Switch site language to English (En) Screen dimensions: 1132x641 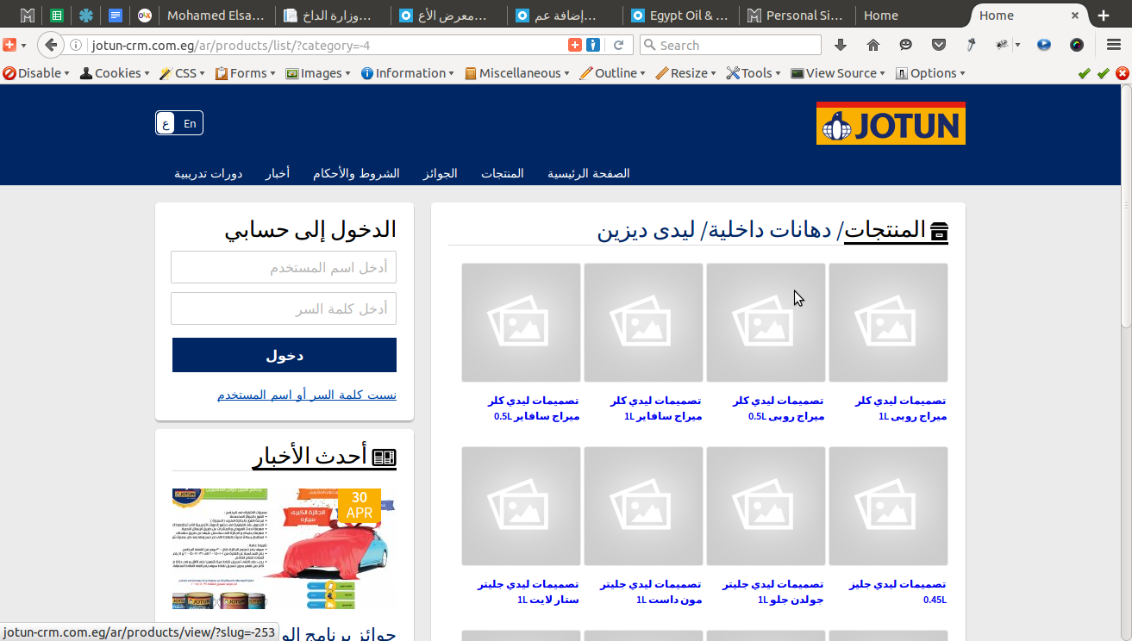190,123
